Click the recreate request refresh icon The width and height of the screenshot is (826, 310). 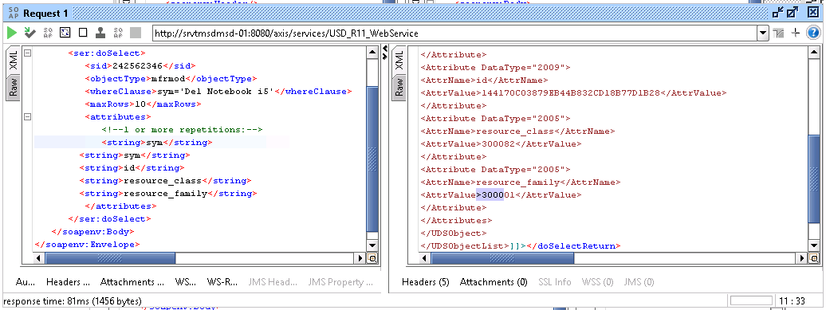[x=65, y=33]
